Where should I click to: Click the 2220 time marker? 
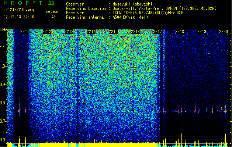(x=224, y=32)
